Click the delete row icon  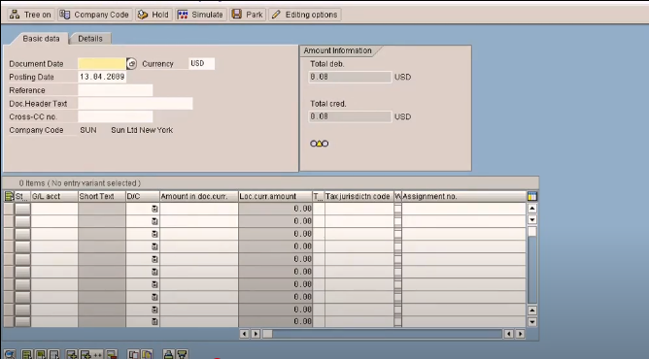[111, 354]
